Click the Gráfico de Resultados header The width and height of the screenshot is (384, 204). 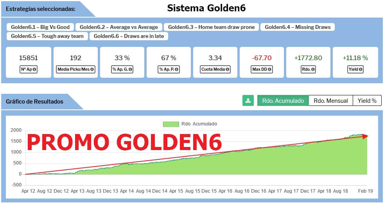(34, 102)
